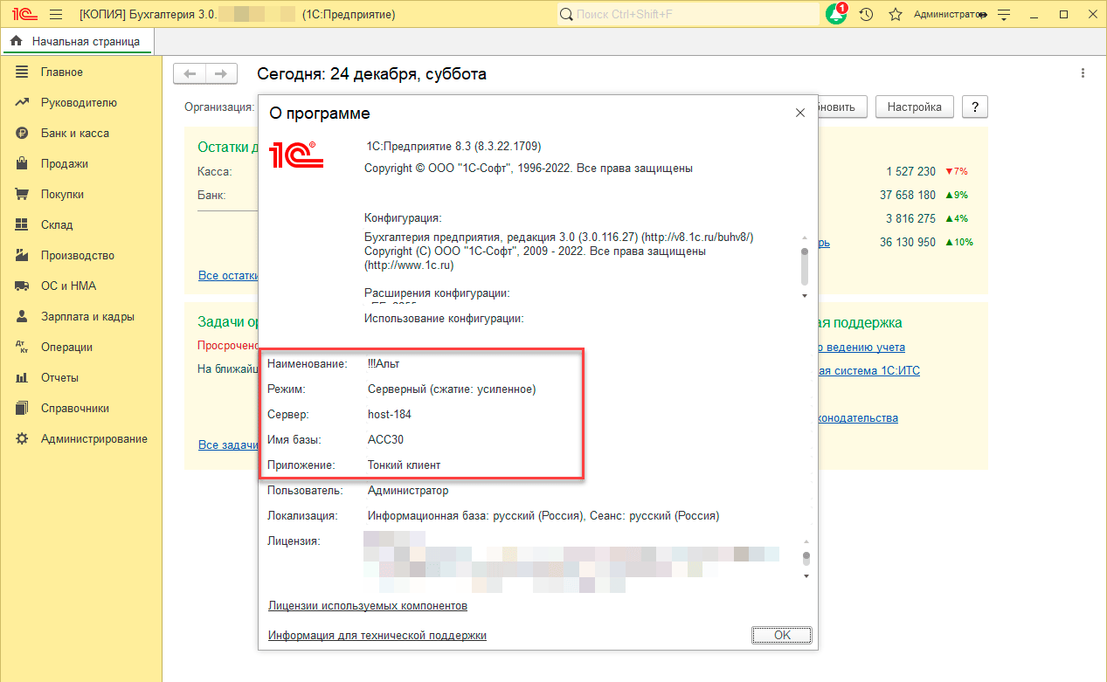
Task: Open the favorites star icon
Action: point(896,15)
